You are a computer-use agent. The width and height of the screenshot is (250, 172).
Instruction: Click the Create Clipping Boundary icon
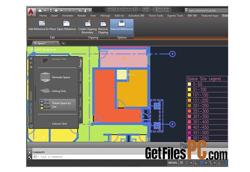pos(87,24)
